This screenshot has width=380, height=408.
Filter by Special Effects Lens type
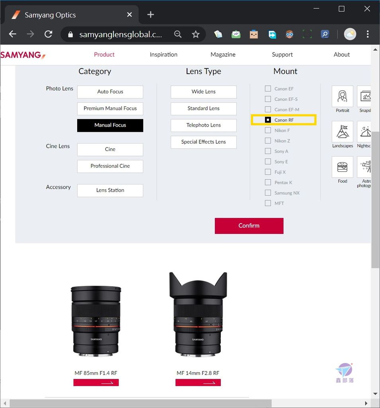(203, 142)
